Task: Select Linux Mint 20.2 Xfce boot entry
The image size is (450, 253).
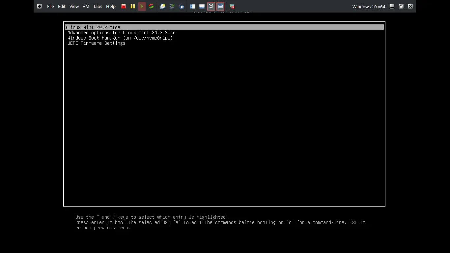Action: click(224, 27)
